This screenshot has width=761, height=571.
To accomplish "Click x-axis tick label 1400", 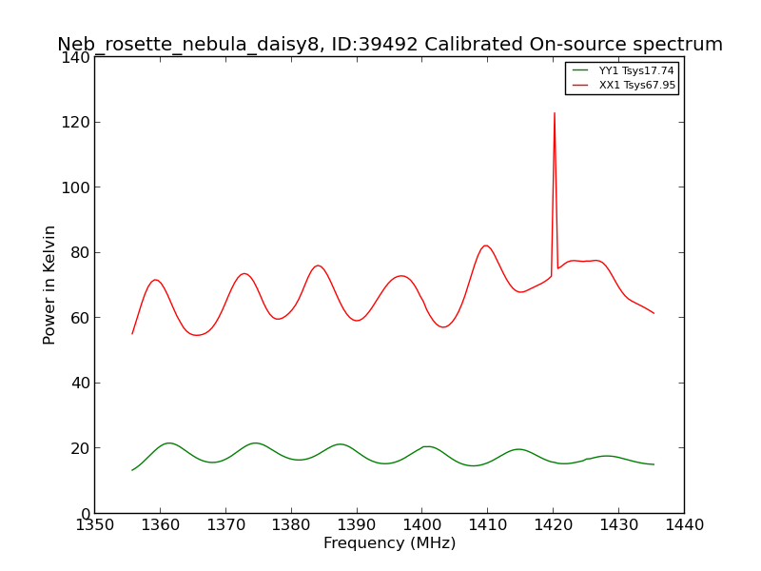I will click(422, 525).
